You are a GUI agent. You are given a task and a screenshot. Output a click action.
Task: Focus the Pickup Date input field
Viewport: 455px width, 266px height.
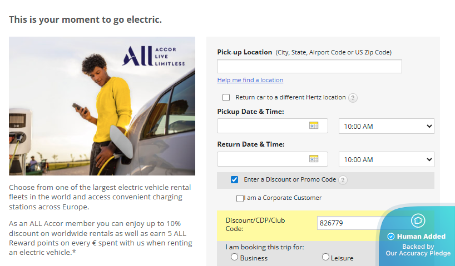[x=263, y=126]
